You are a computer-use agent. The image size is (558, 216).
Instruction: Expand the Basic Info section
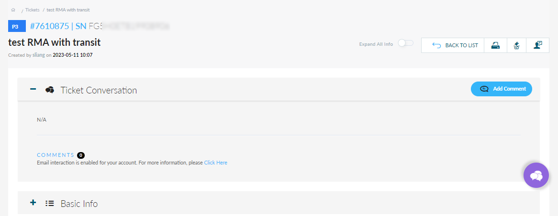point(33,203)
